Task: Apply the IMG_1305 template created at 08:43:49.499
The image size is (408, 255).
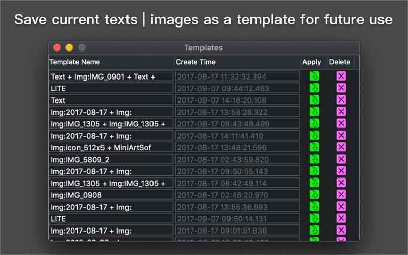Action: 314,123
